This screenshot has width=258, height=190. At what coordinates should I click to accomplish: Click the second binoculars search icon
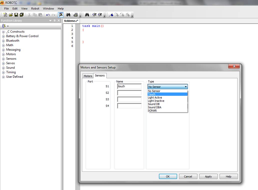(x=87, y=15)
